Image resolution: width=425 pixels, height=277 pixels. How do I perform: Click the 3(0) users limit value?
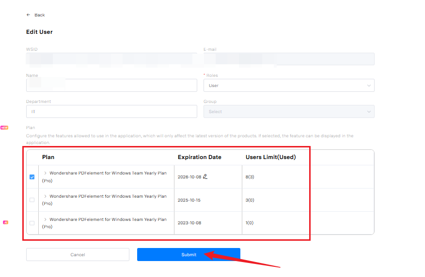[x=250, y=200]
